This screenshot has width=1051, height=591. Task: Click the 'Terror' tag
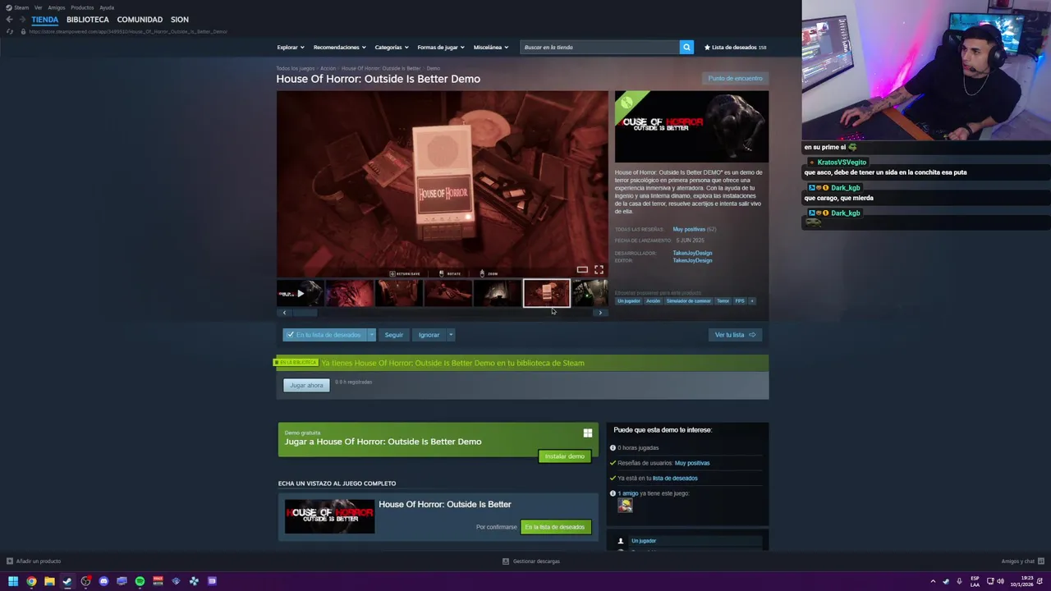pos(723,300)
